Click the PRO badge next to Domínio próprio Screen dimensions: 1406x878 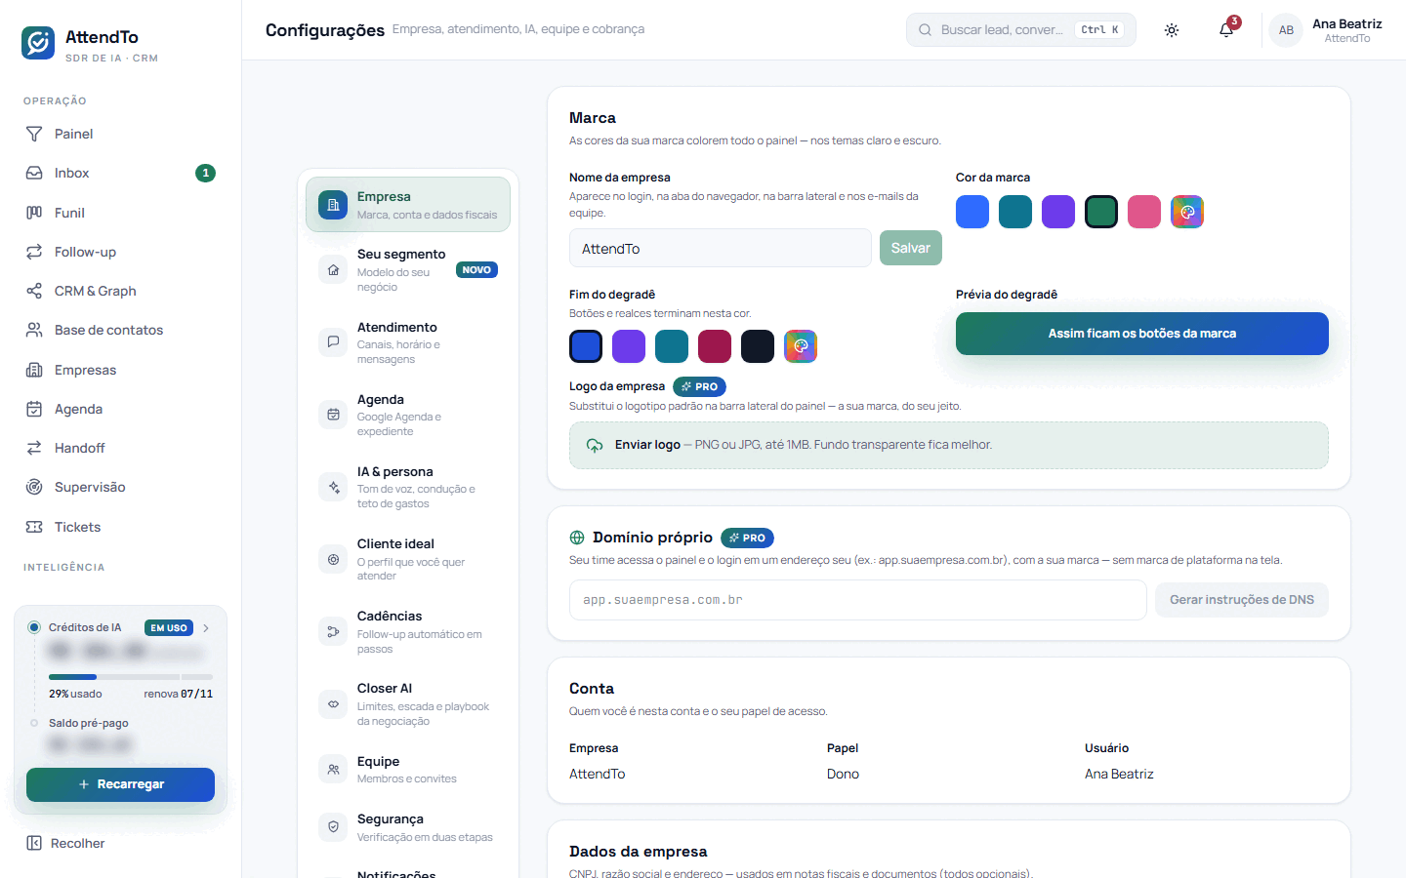[748, 538]
